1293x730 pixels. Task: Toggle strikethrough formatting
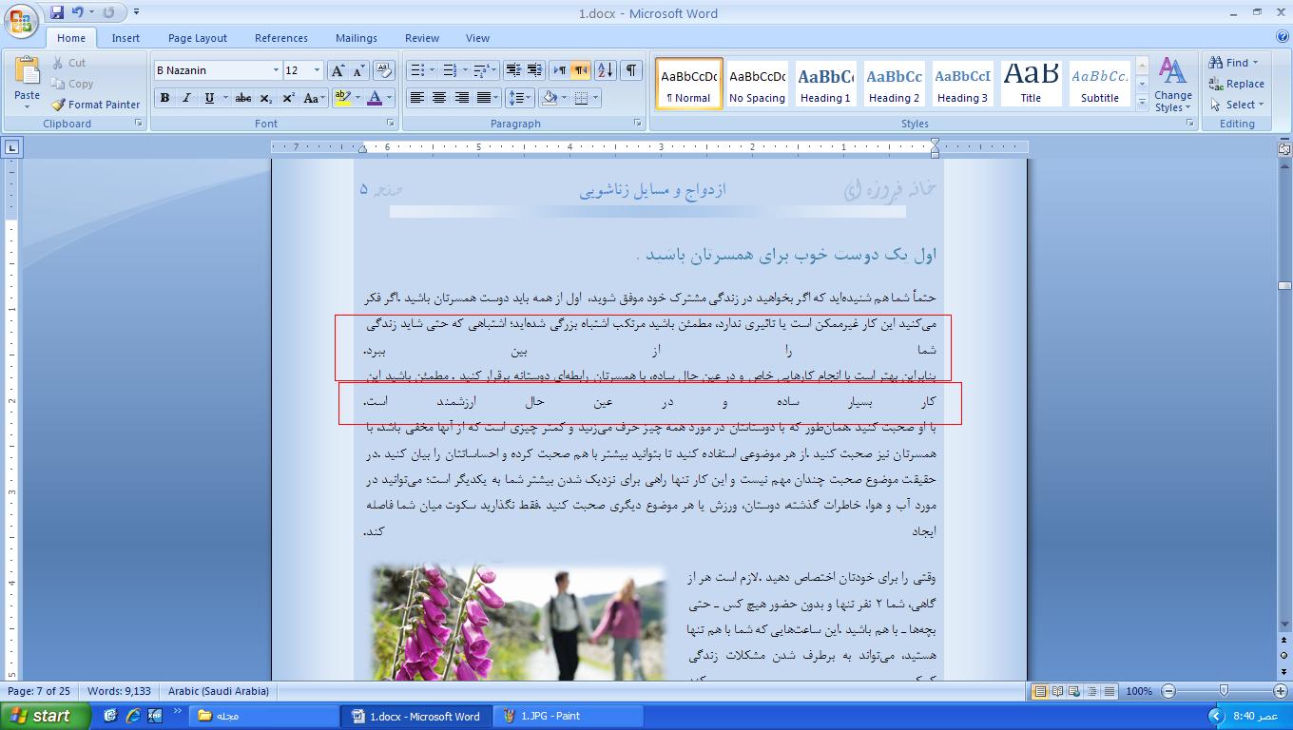[x=243, y=98]
